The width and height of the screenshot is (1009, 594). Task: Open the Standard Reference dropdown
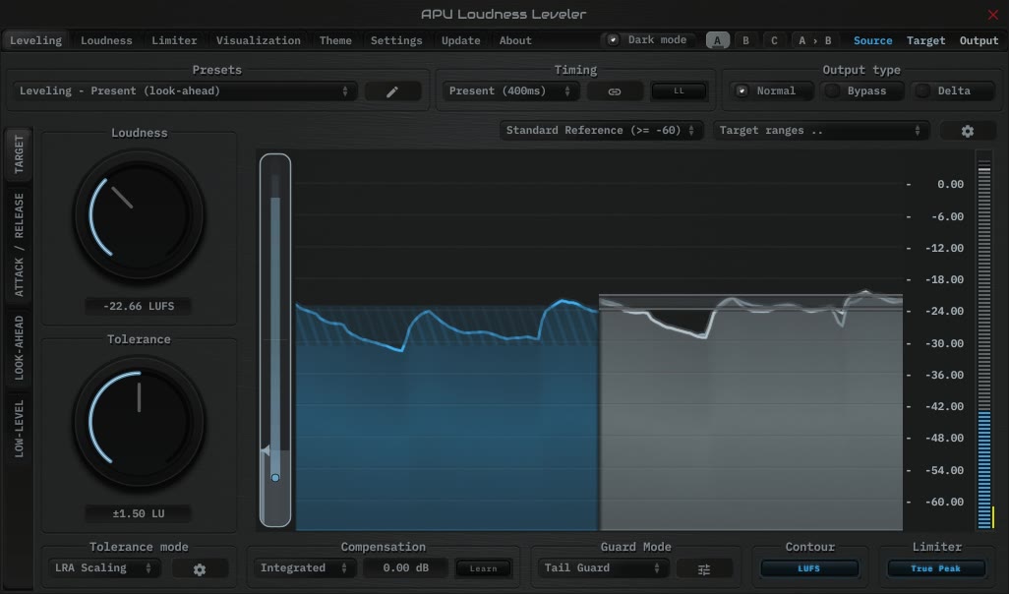coord(600,131)
